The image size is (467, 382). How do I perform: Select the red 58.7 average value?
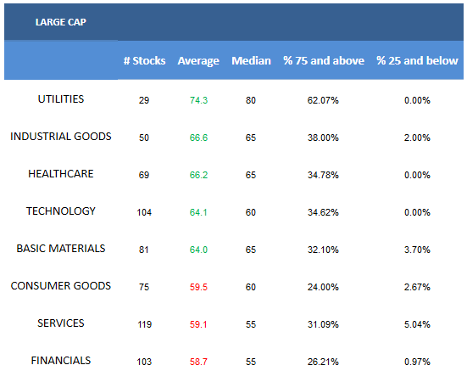click(198, 362)
